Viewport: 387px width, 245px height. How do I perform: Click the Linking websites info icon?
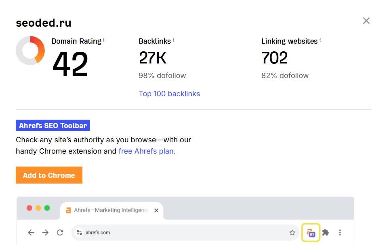pos(320,40)
